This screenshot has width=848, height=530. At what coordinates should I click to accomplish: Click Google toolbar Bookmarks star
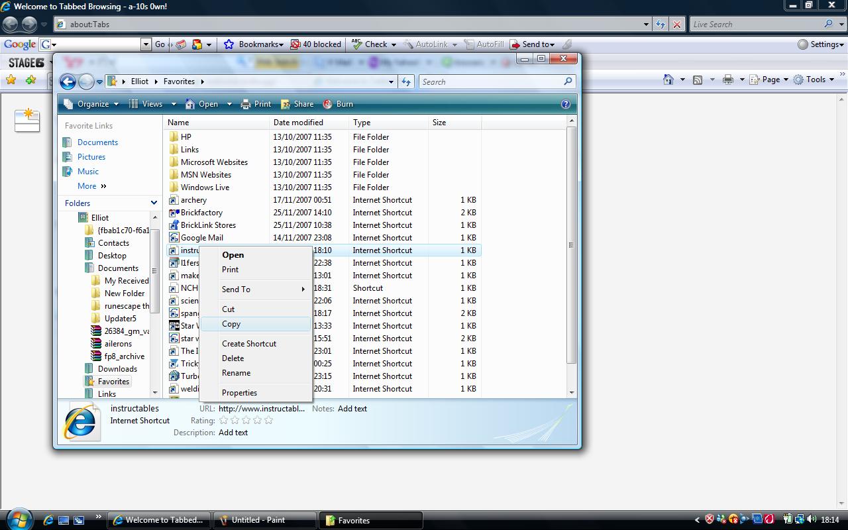pos(229,44)
